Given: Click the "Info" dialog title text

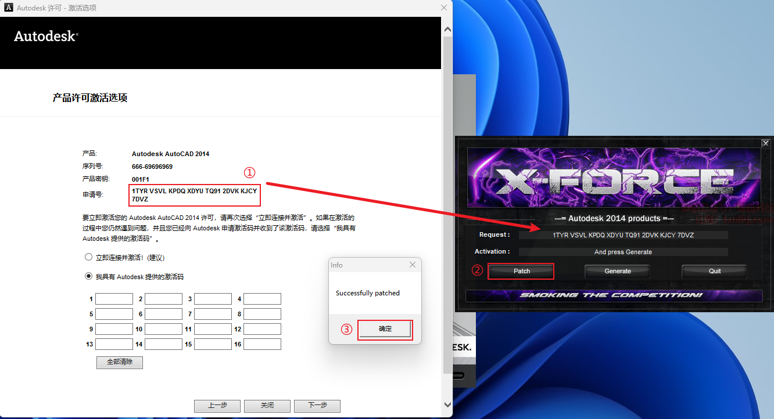Looking at the screenshot, I should click(x=336, y=265).
